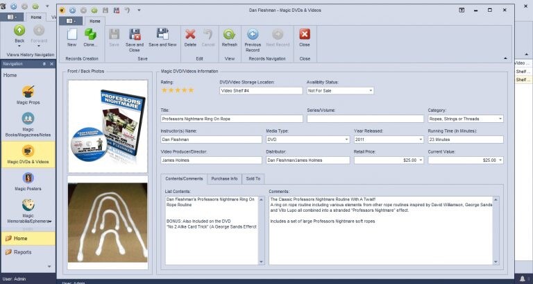Set the rating to five stars
Viewport: 533px width, 284px height.
click(x=191, y=90)
